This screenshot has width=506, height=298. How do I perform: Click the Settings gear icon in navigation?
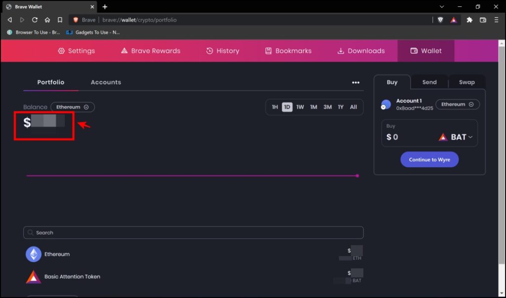(x=61, y=51)
